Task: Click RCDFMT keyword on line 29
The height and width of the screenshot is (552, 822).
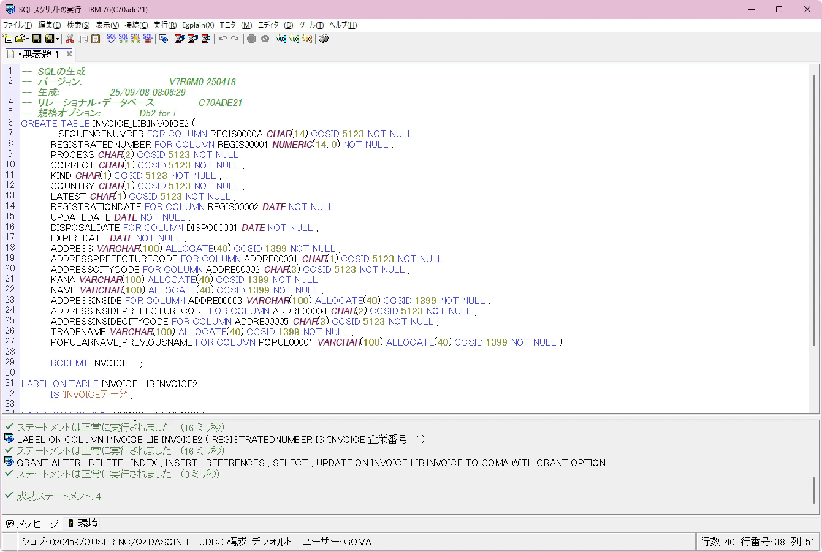Action: [x=69, y=363]
